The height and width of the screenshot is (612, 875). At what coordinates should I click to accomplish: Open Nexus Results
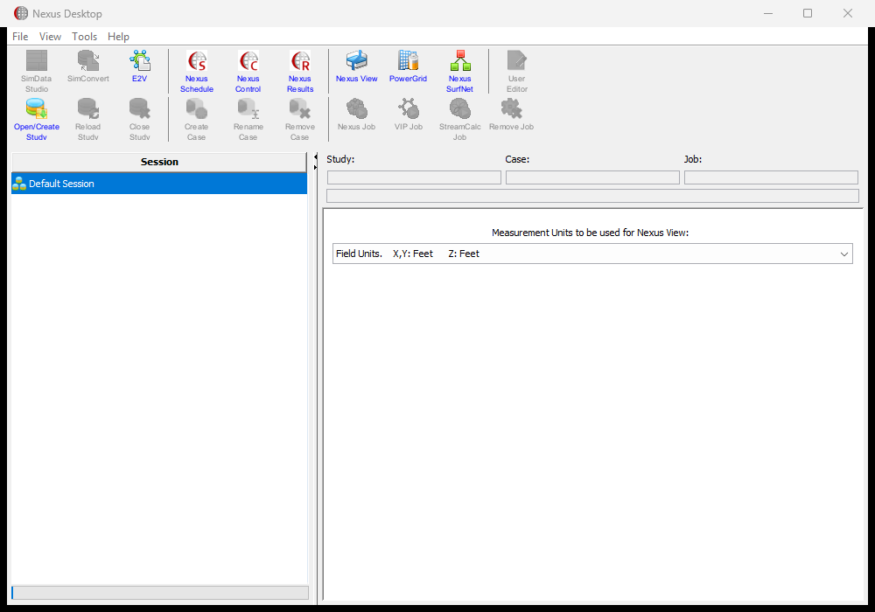coord(300,72)
